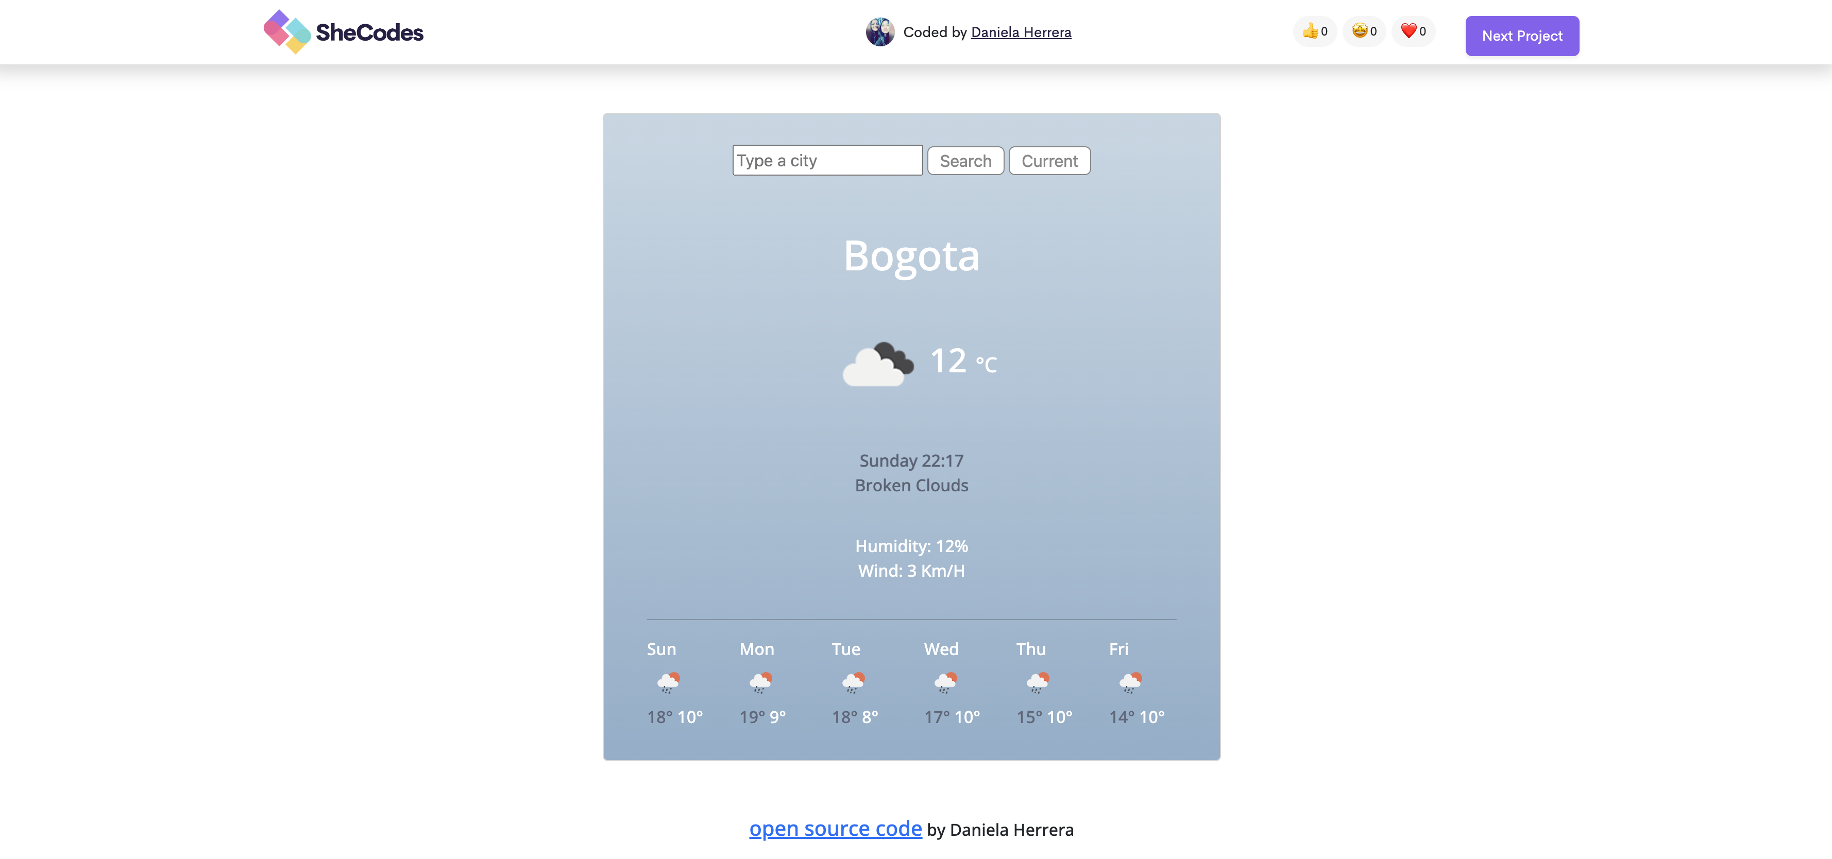Click the Bogota city name heading
The image size is (1832, 859).
pos(911,255)
